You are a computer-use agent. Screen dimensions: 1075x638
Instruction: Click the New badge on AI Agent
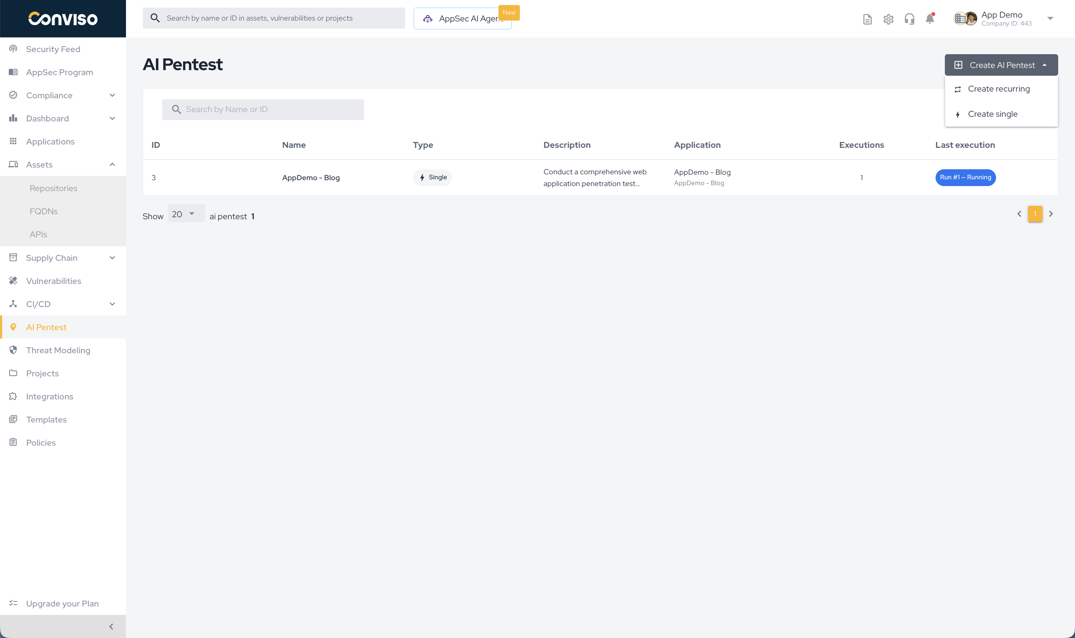(509, 13)
